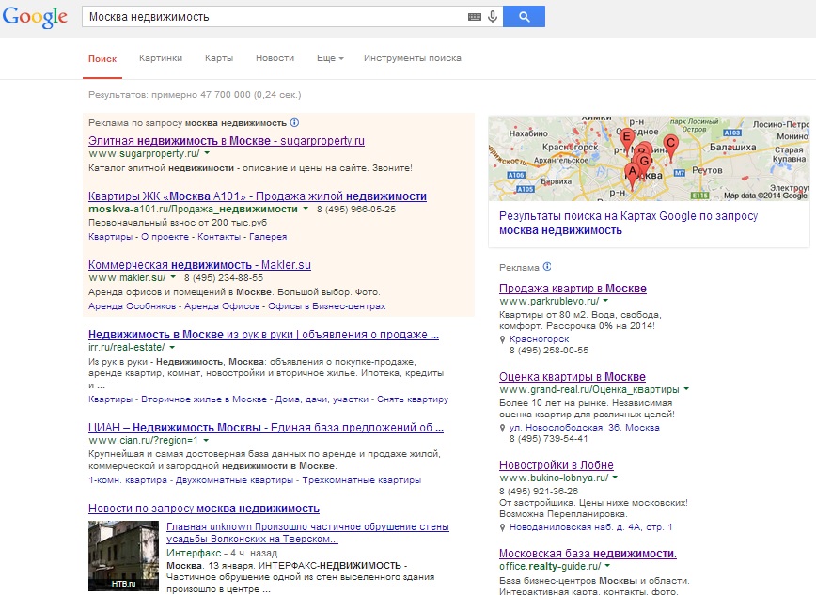816x595 pixels.
Task: Click 'Аренда Особняков' sitelink
Action: coord(132,306)
